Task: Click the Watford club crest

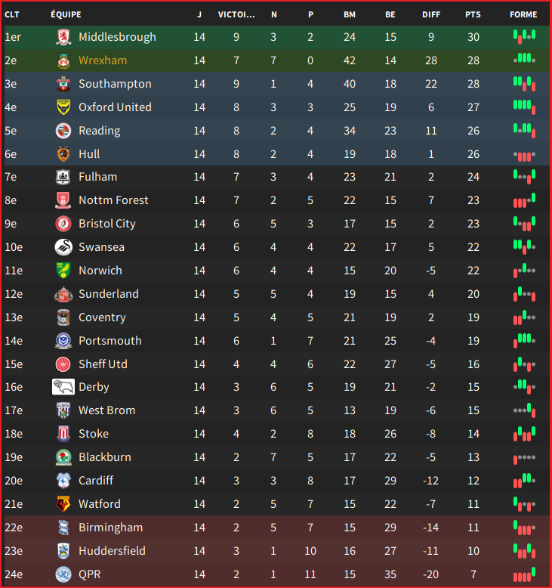Action: pos(63,504)
